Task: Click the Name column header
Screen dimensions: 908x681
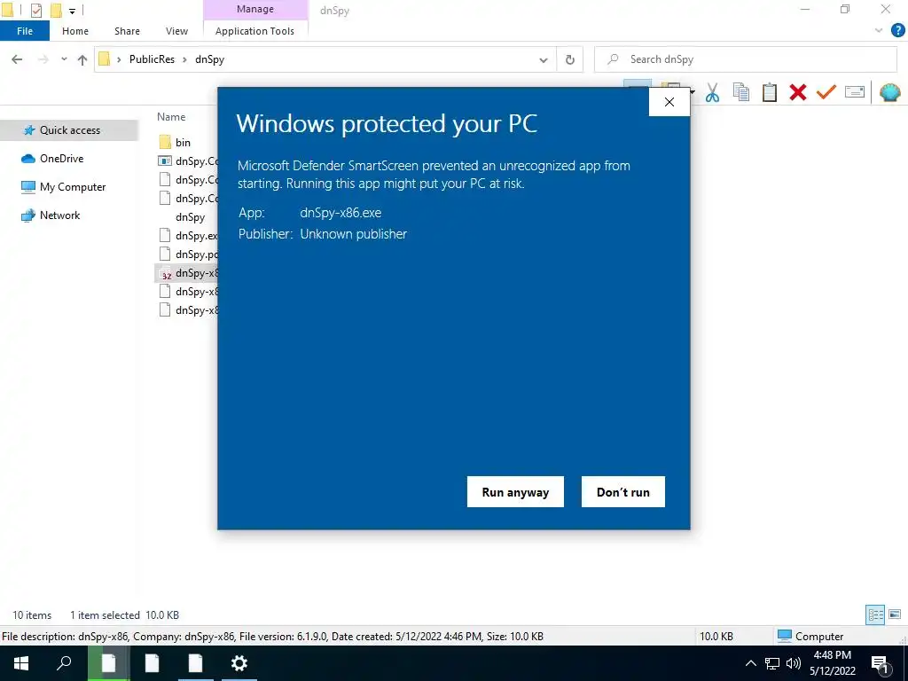Action: 171,117
